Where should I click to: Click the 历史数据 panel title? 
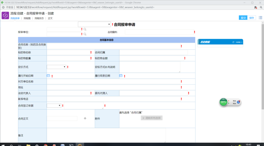[x=205, y=42]
